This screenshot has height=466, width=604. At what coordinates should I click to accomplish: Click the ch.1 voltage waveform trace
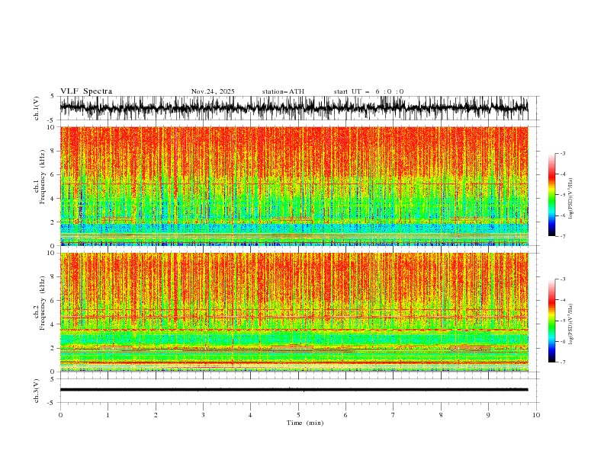[x=294, y=108]
